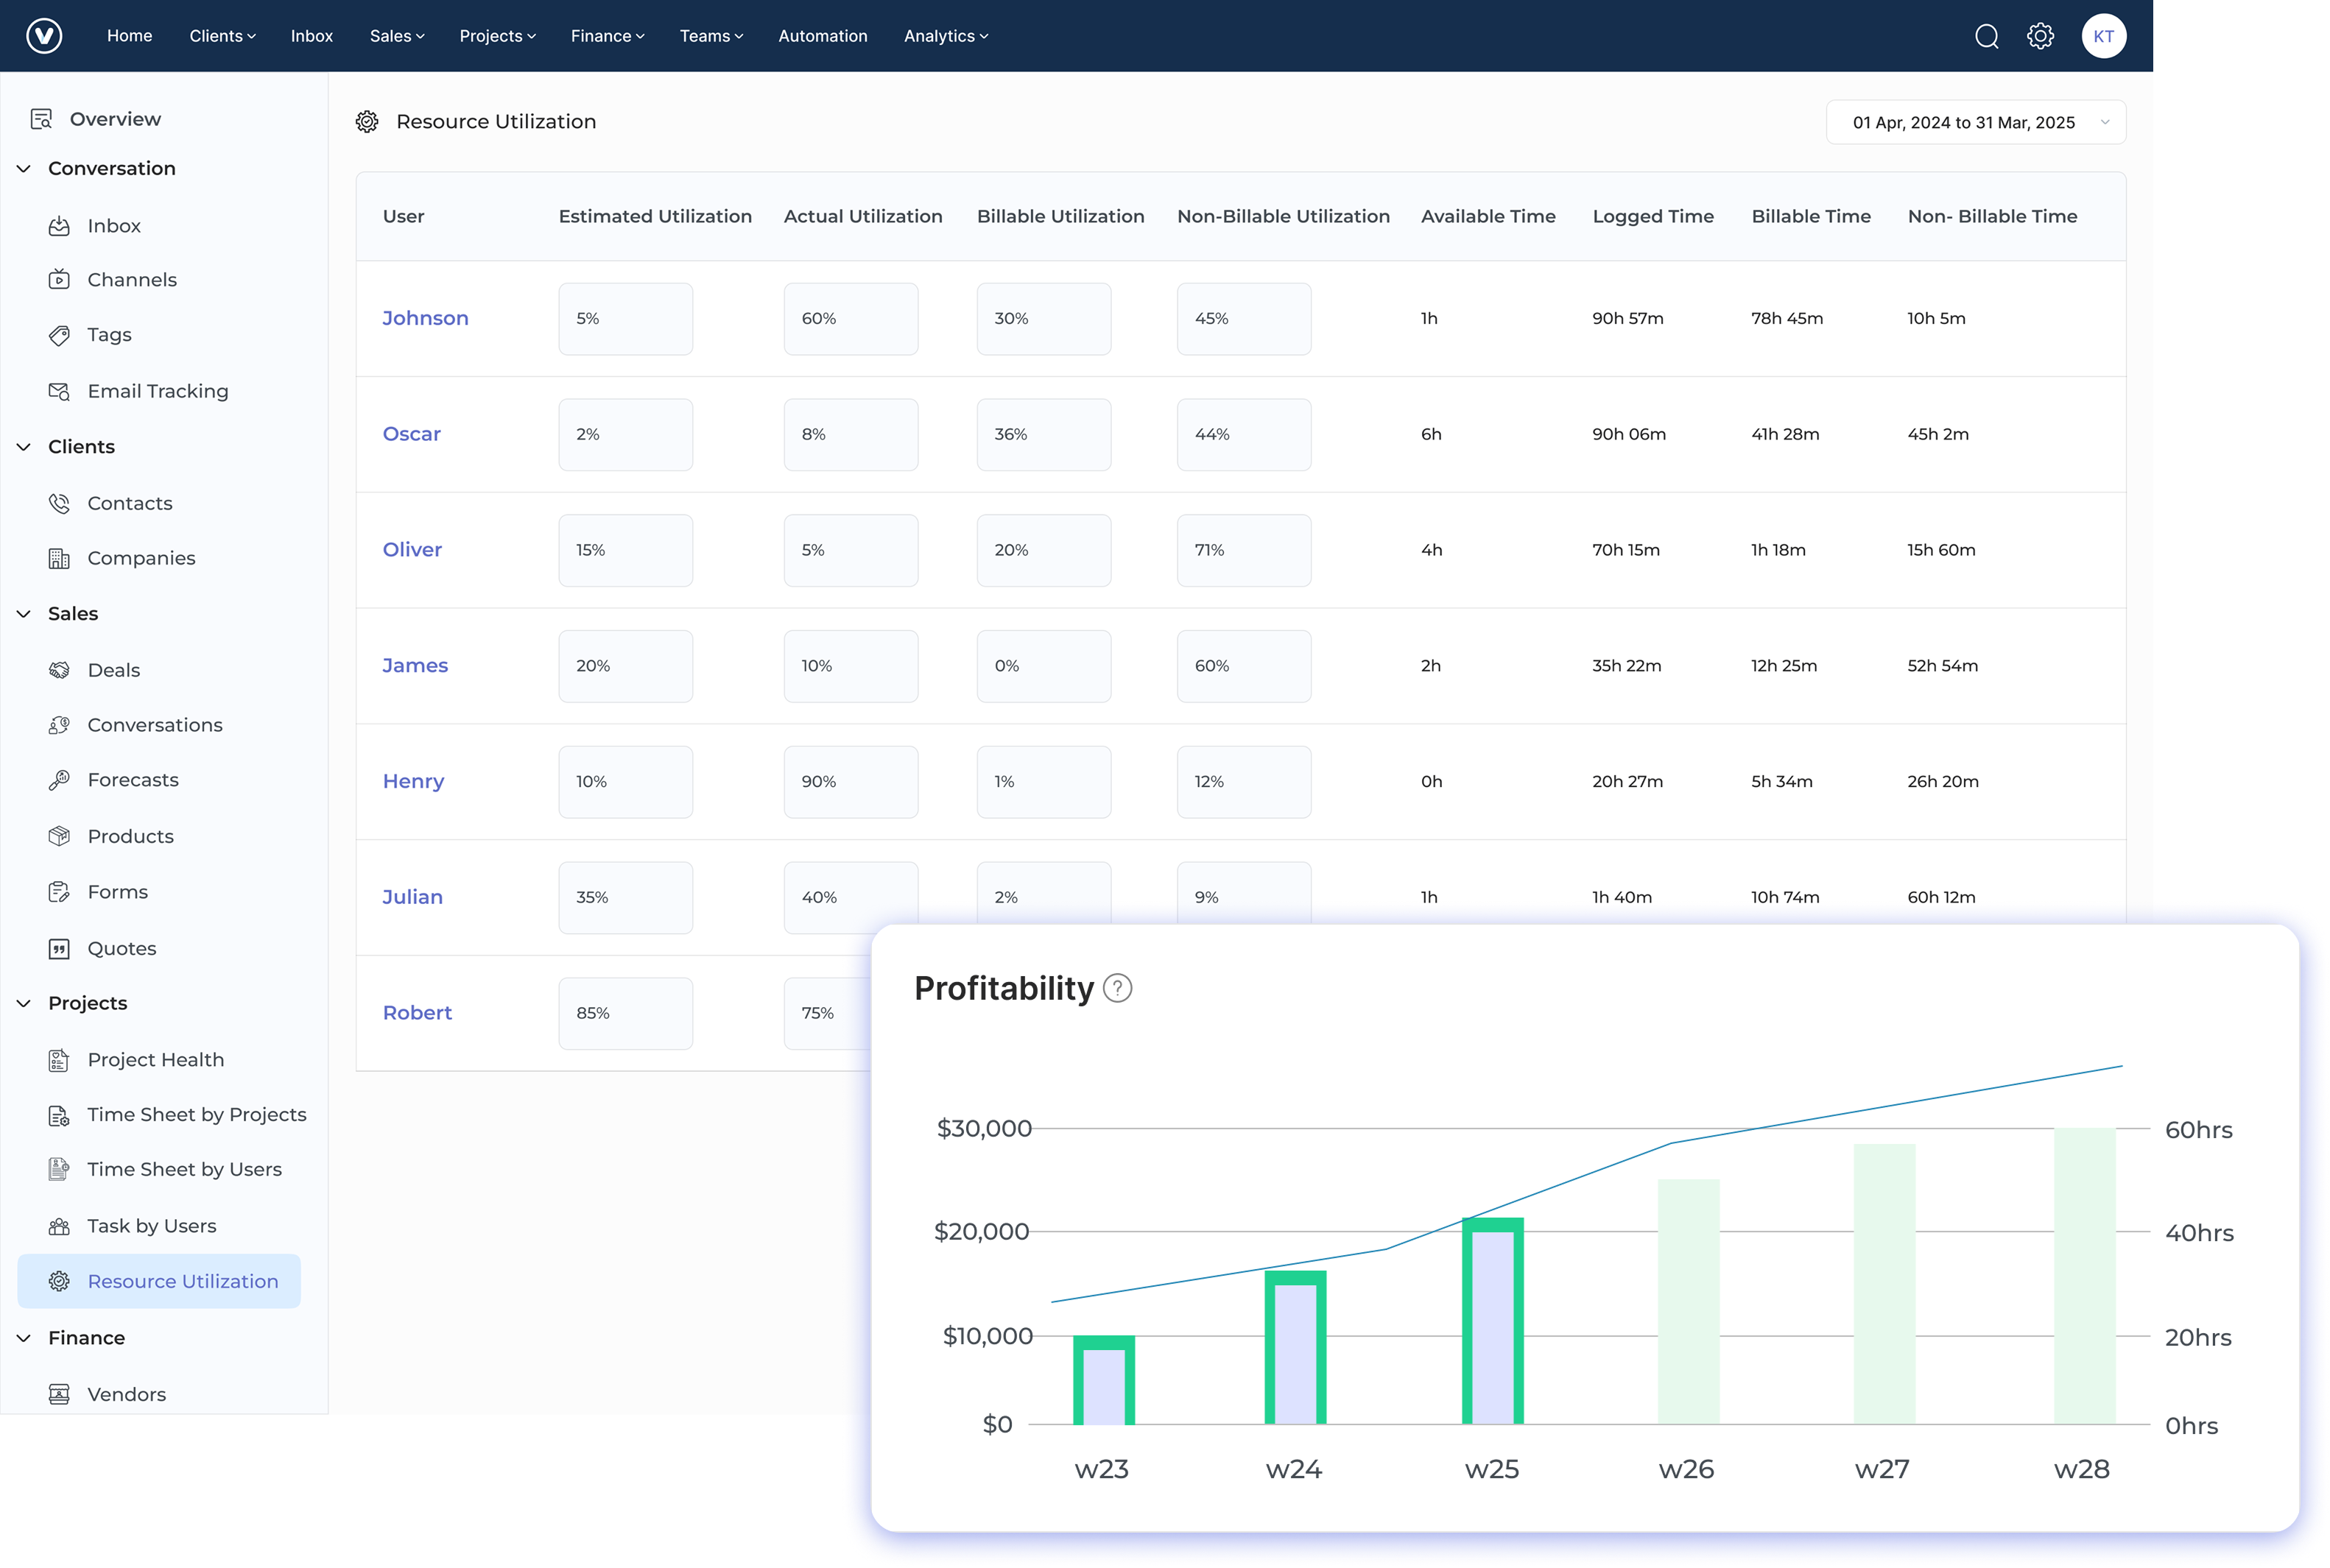Open Johnson's user profile
The height and width of the screenshot is (1568, 2330).
click(425, 318)
